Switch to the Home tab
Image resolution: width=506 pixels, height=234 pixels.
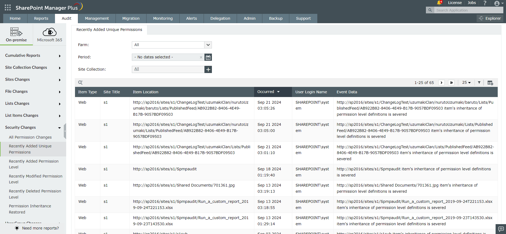click(x=15, y=18)
